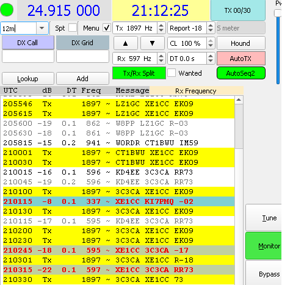The width and height of the screenshot is (282, 285).
Task: Toggle the Spt checkbox
Action: pyautogui.click(x=73, y=27)
